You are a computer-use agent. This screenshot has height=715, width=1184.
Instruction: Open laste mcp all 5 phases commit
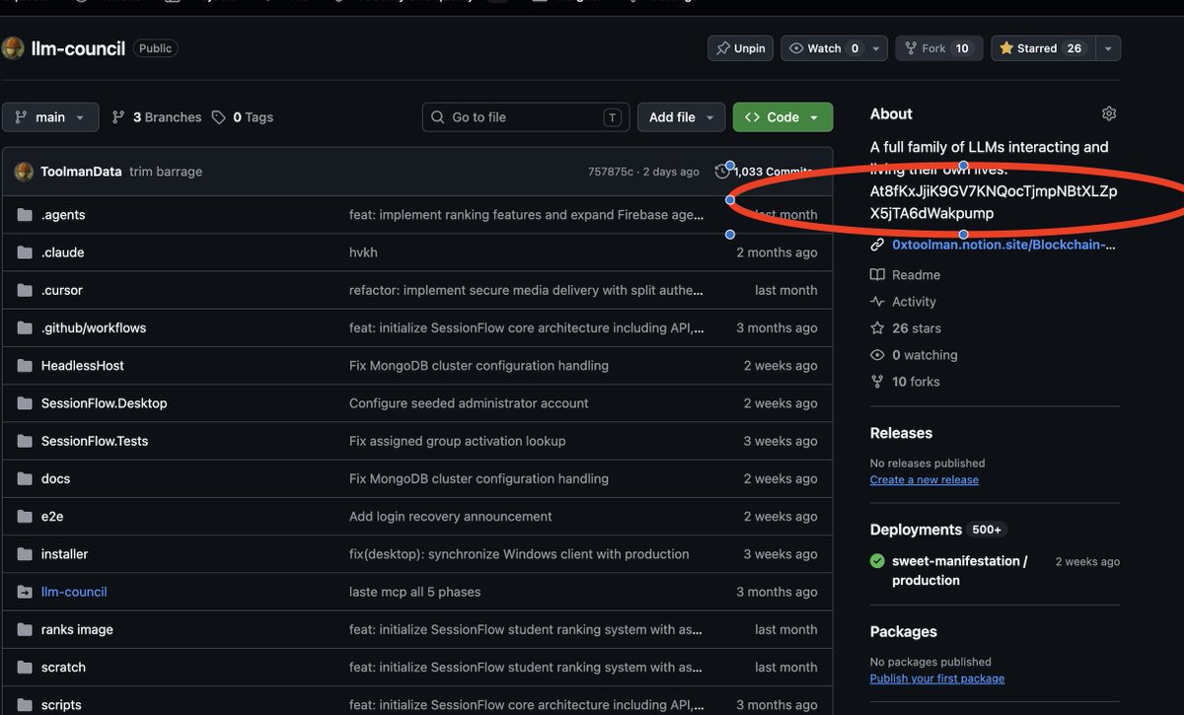[415, 592]
